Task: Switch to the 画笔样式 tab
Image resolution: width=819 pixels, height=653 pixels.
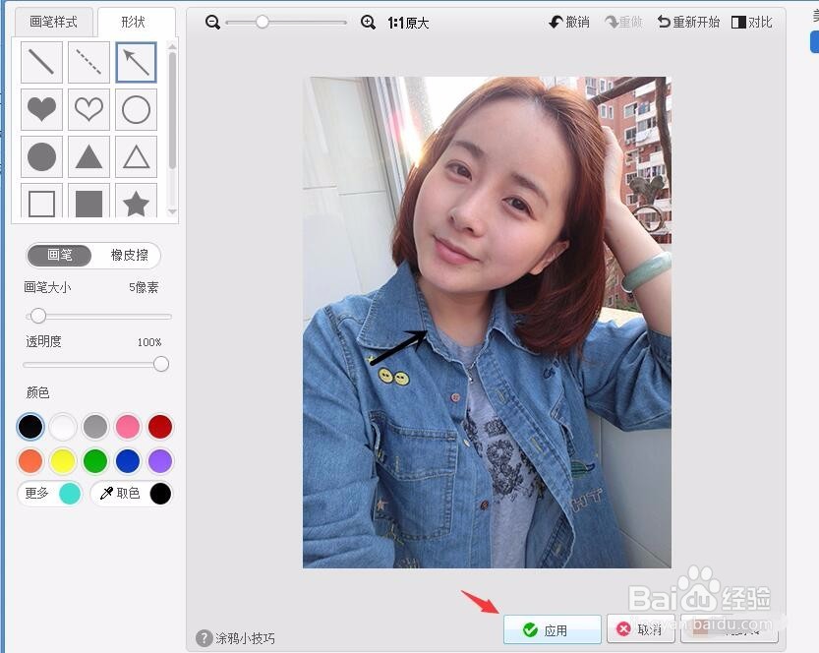Action: (x=53, y=22)
